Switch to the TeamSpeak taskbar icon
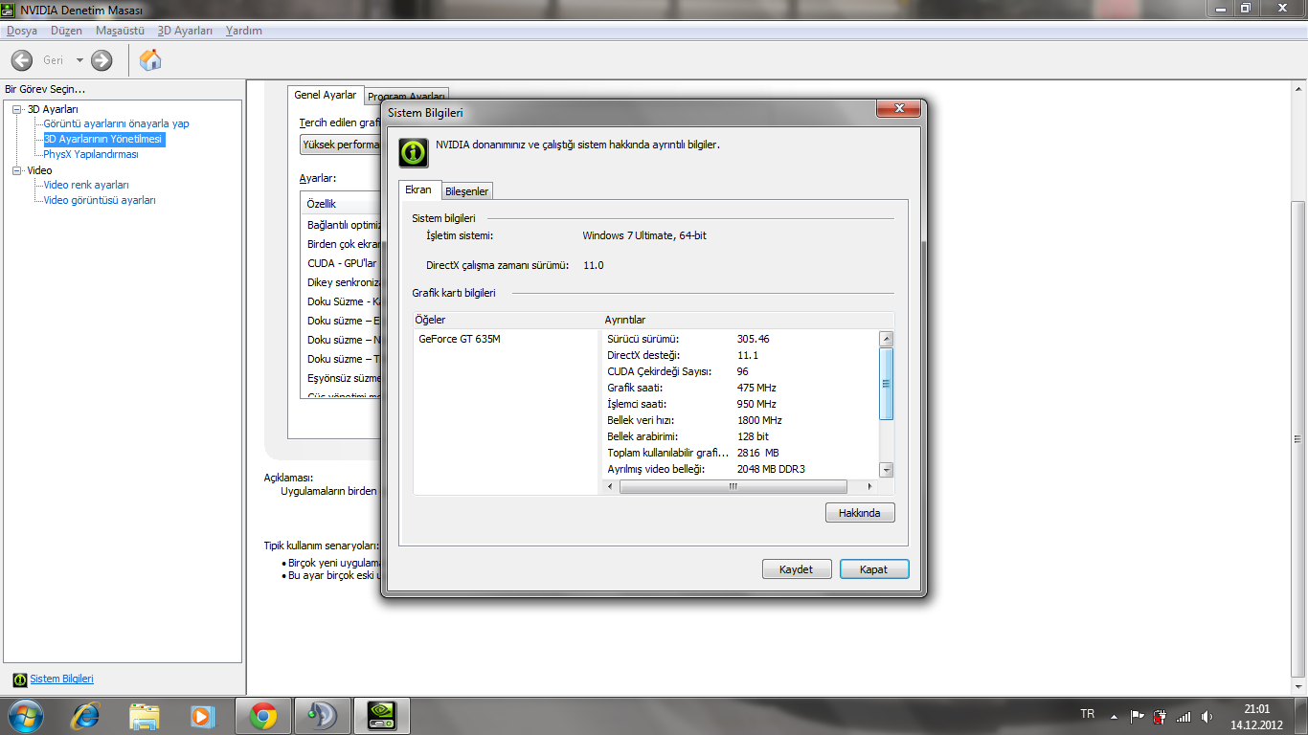1308x735 pixels. tap(323, 716)
